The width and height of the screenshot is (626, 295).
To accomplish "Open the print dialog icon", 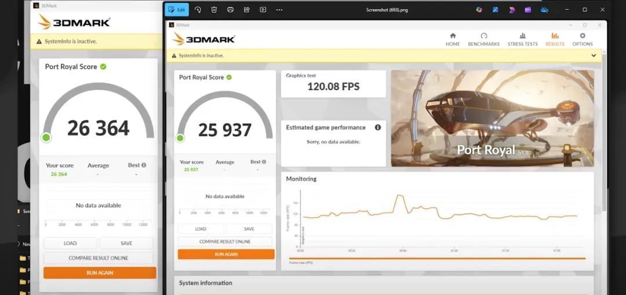I will [230, 10].
